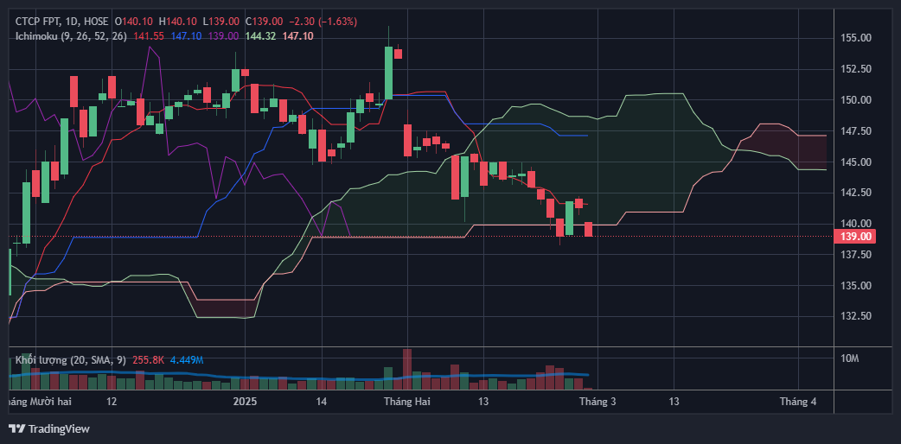901x444 pixels.
Task: Click the blue 147.10 Ichimoku value
Action: [186, 35]
